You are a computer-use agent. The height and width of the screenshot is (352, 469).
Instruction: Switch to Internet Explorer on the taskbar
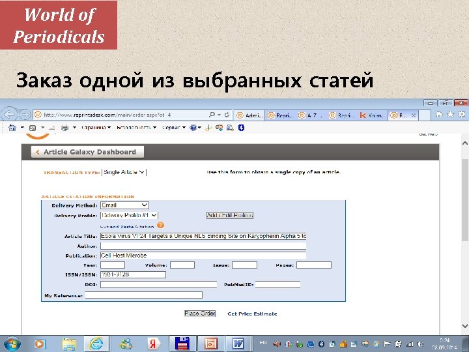96,344
